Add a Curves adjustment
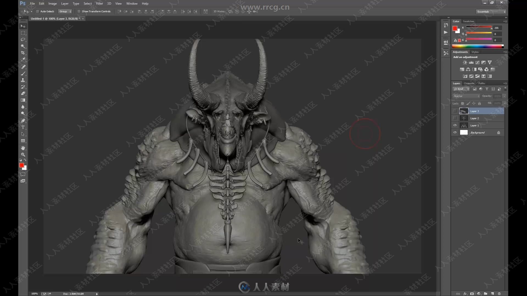 [478, 62]
